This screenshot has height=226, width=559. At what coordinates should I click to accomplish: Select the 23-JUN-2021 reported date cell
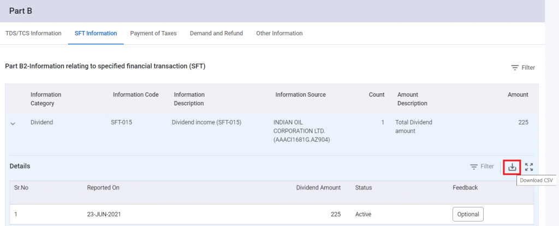point(104,215)
